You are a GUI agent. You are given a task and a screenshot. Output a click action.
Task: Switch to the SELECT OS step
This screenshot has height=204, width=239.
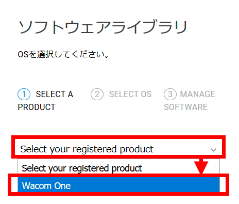pyautogui.click(x=121, y=94)
